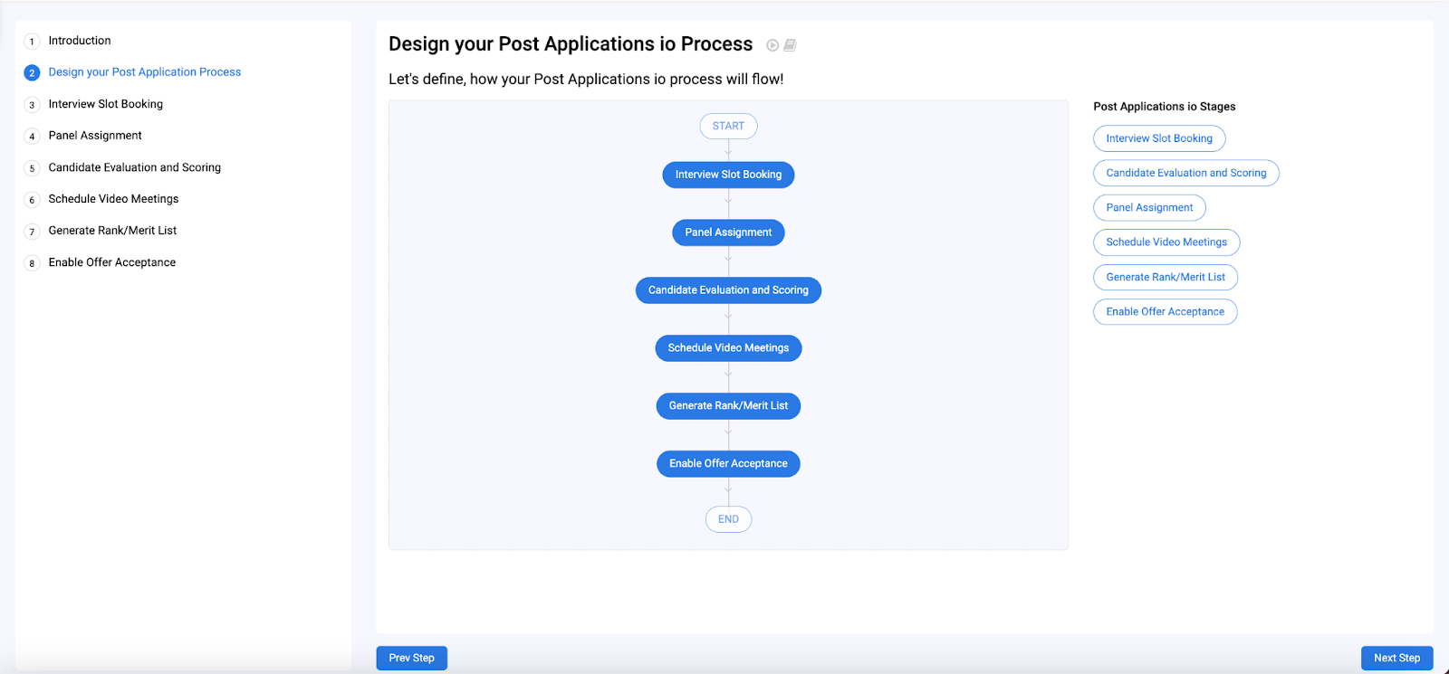Viewport: 1449px width, 674px height.
Task: Go to Introduction step in sidebar
Action: click(80, 41)
